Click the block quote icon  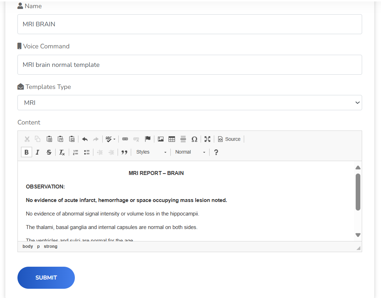(x=124, y=152)
